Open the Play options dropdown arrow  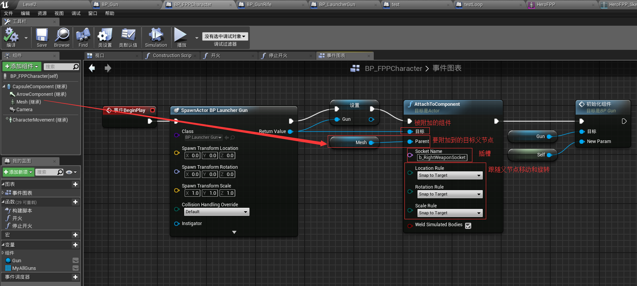pyautogui.click(x=197, y=38)
